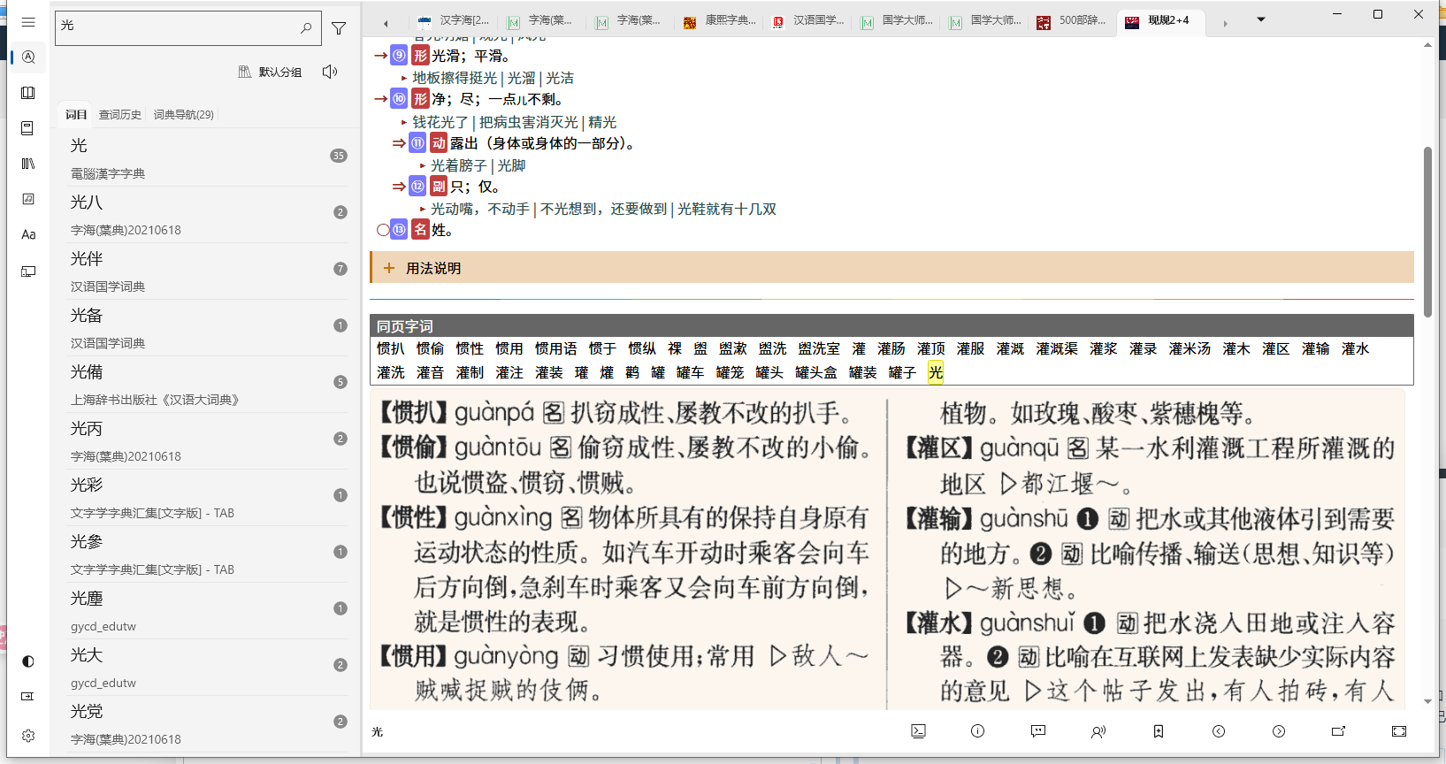Screen dimensions: 1446x764
Task: Click the fullscreen icon at bottom right
Action: click(1398, 731)
